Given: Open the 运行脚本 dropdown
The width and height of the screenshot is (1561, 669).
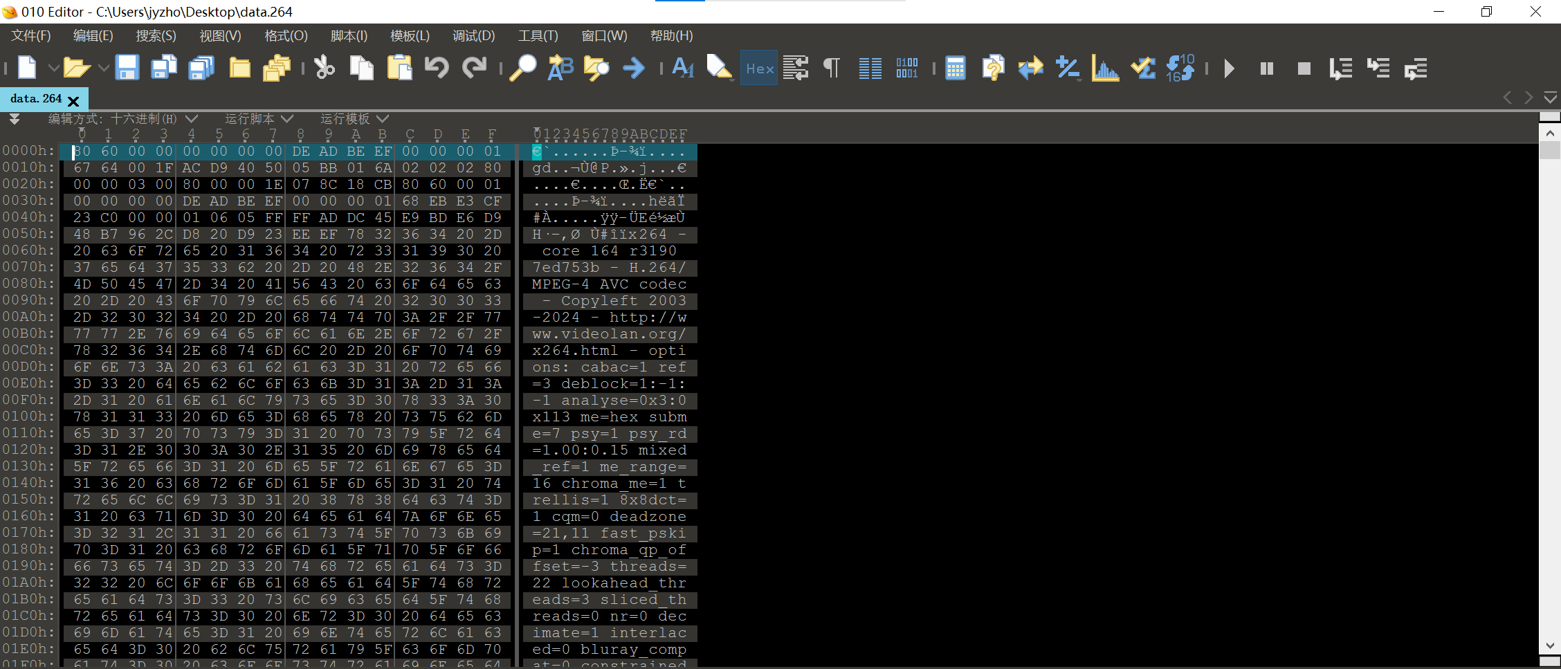Looking at the screenshot, I should [x=259, y=119].
